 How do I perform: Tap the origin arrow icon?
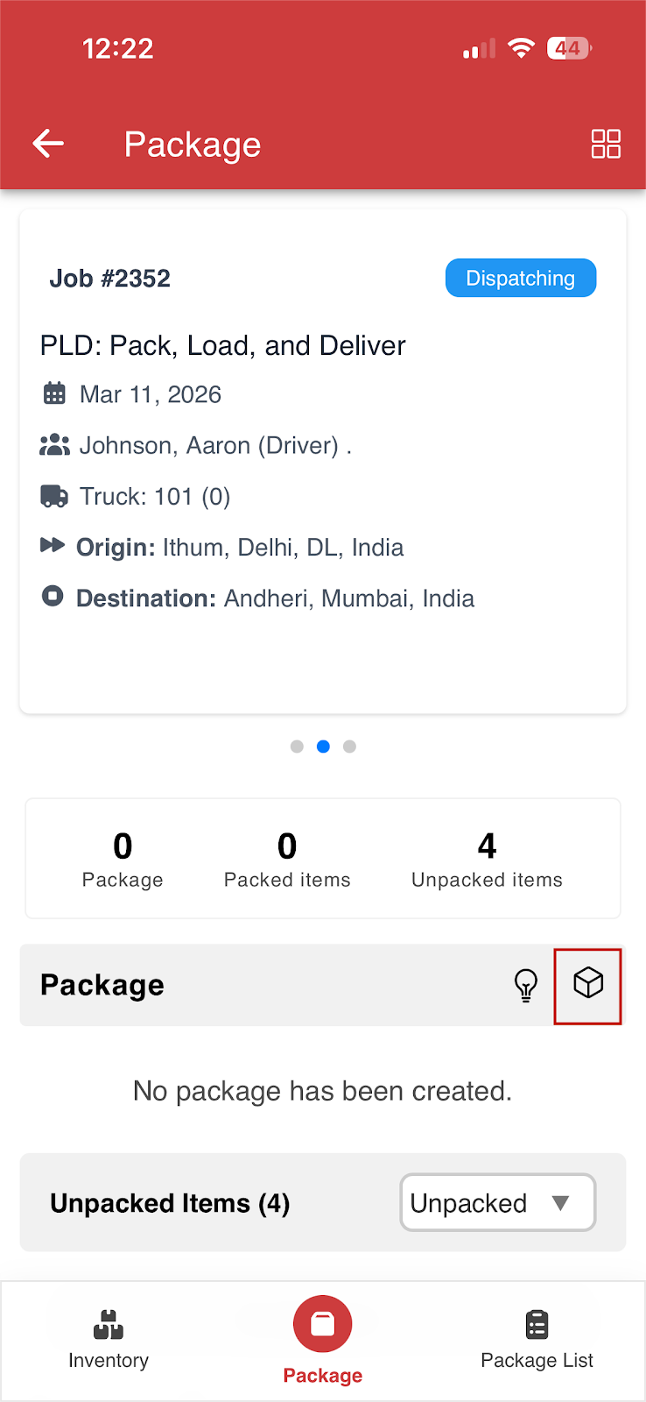tap(53, 546)
